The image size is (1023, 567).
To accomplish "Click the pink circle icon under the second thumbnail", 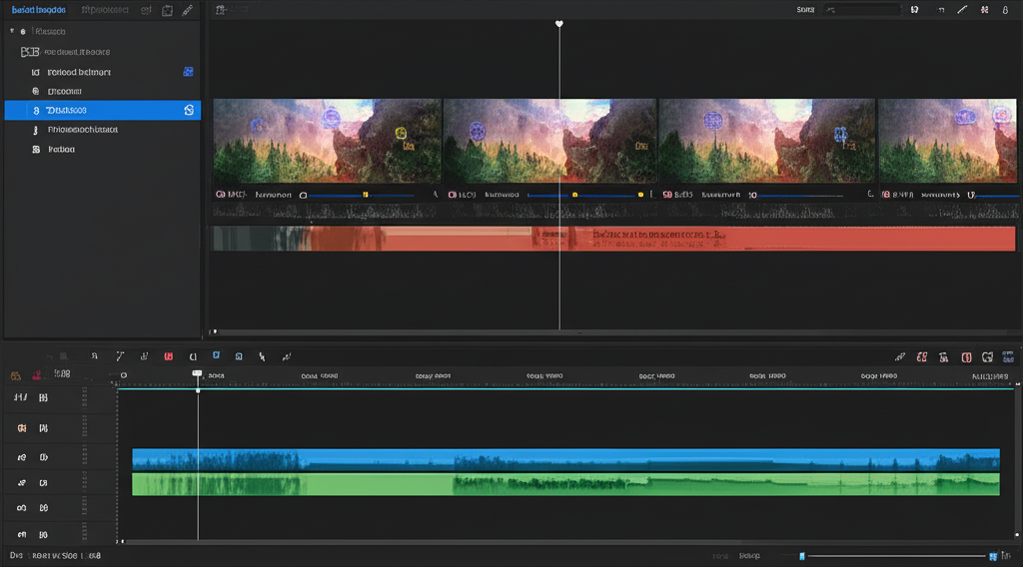I will [x=453, y=195].
